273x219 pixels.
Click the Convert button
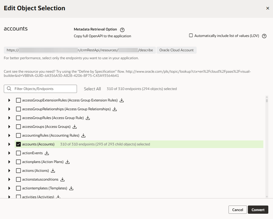click(x=258, y=210)
